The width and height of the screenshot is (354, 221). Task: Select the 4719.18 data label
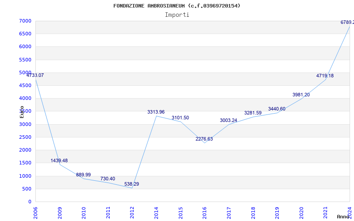point(325,76)
